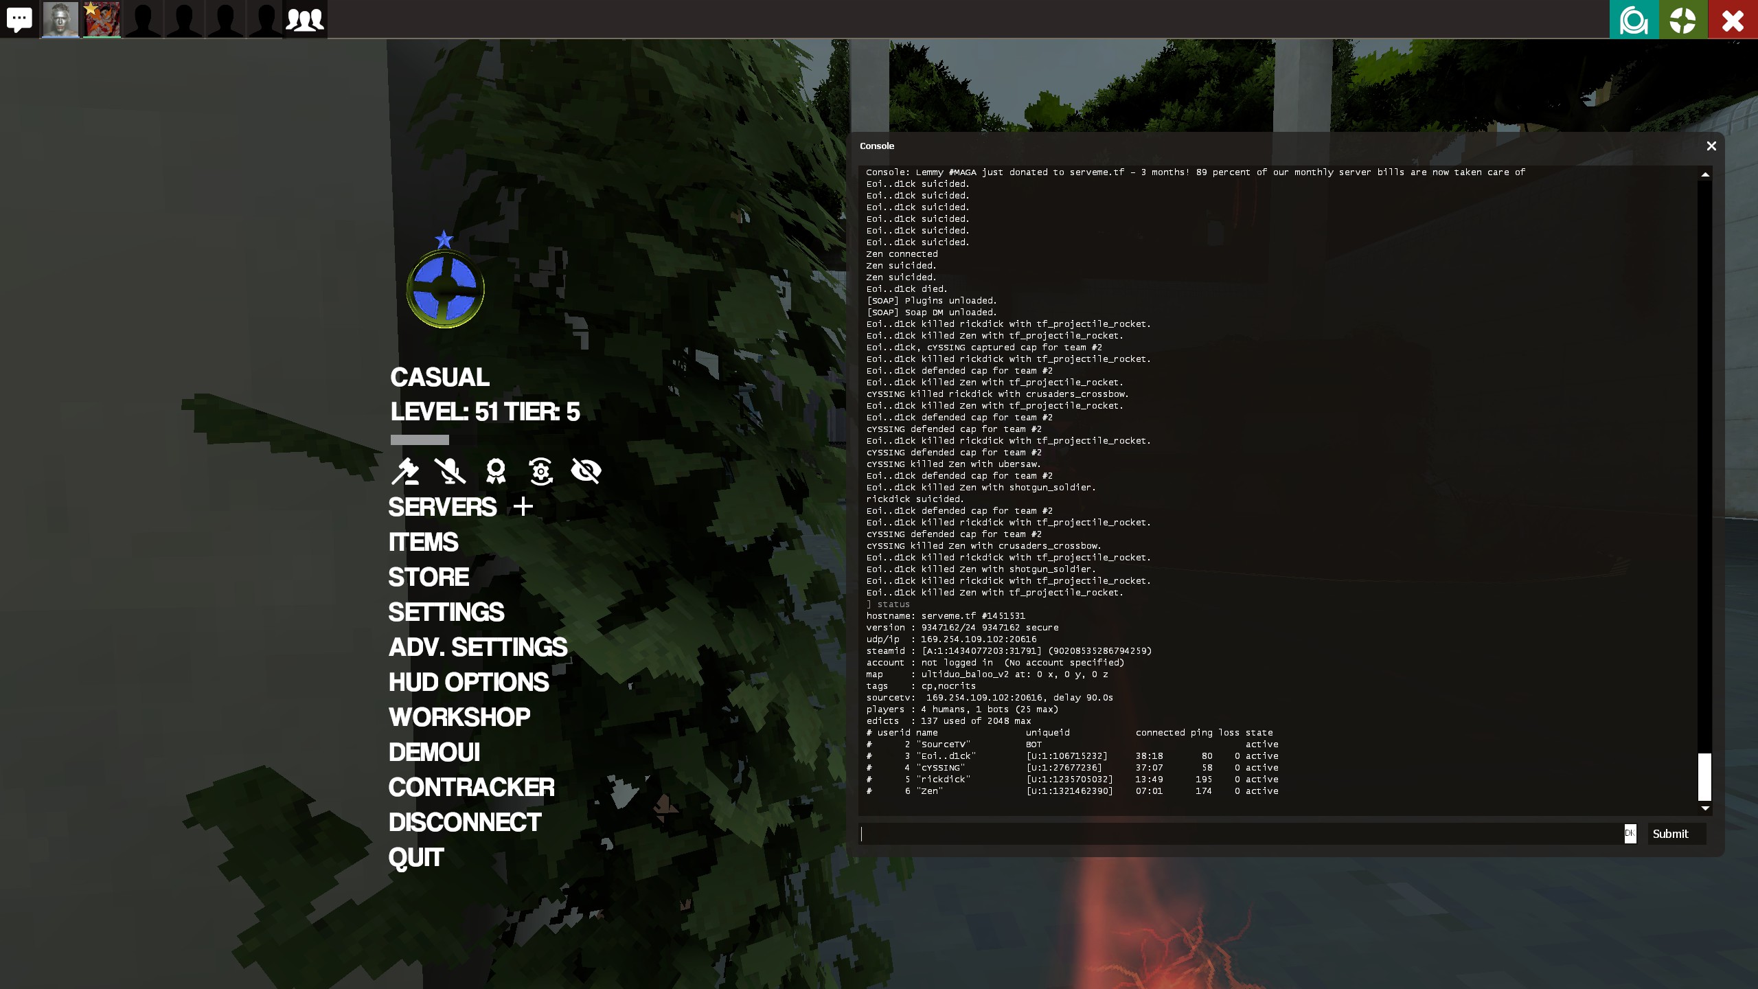The height and width of the screenshot is (989, 1758).
Task: Open the achievements ribbon icon
Action: [496, 471]
